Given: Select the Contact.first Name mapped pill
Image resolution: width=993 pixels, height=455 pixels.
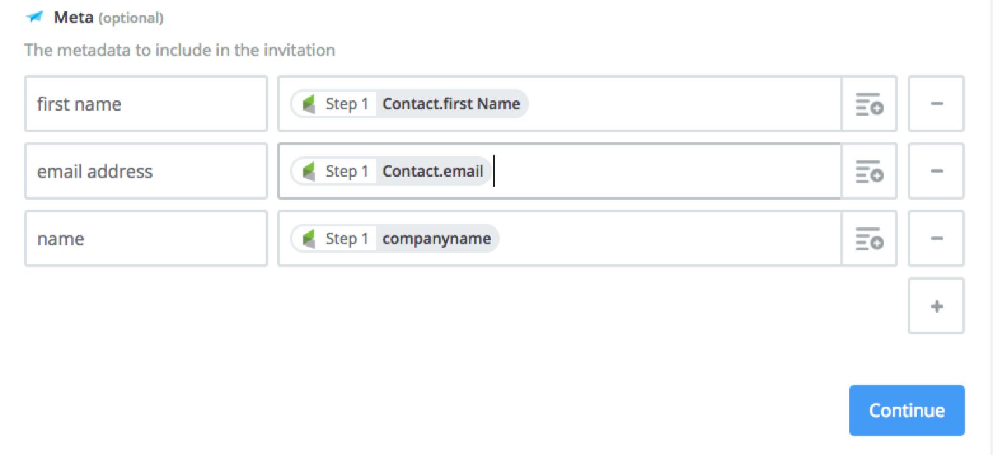Looking at the screenshot, I should (x=451, y=104).
